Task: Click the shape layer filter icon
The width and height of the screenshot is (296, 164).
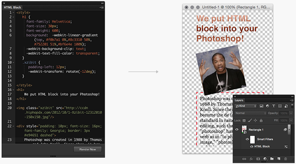Action: (x=280, y=106)
